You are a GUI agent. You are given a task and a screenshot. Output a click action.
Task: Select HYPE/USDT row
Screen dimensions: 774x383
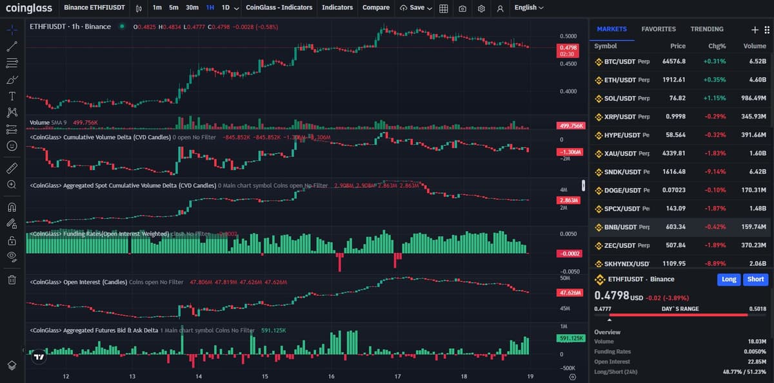pyautogui.click(x=681, y=135)
